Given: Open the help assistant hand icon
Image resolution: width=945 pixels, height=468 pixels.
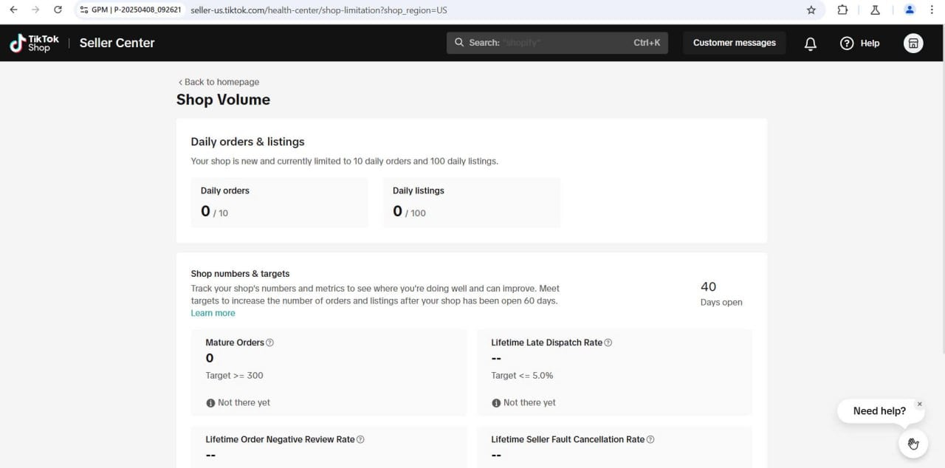Looking at the screenshot, I should pyautogui.click(x=913, y=443).
